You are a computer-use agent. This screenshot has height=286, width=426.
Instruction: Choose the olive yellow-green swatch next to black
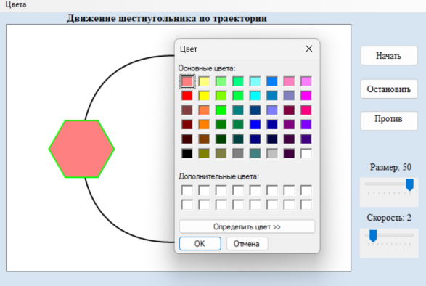point(204,153)
